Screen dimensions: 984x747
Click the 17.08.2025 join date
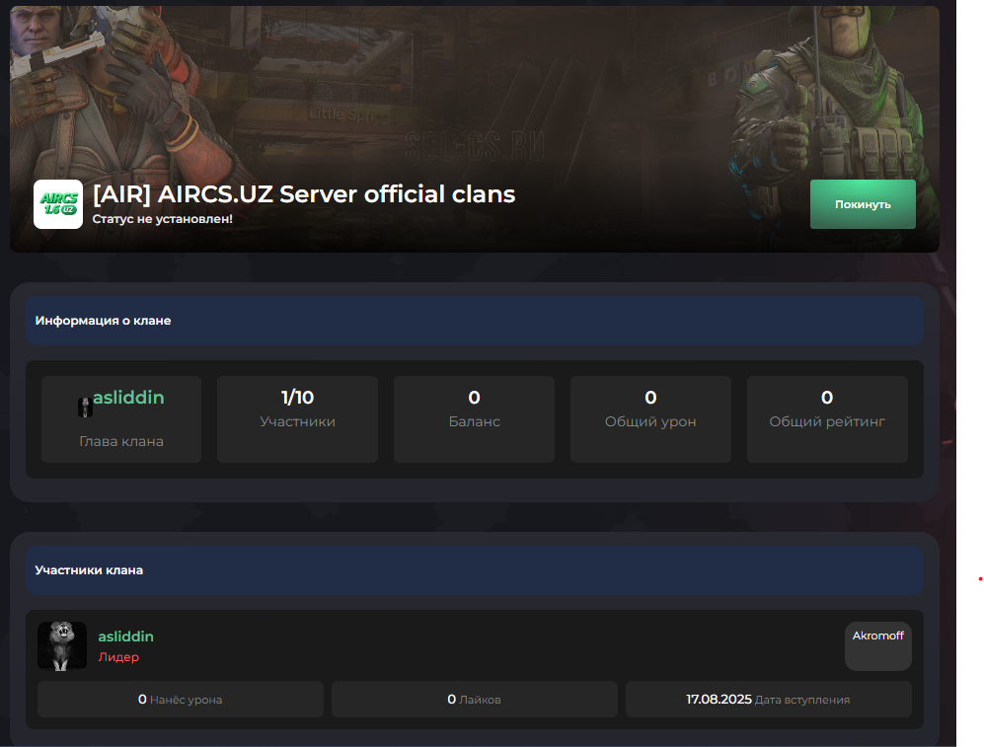pos(719,700)
